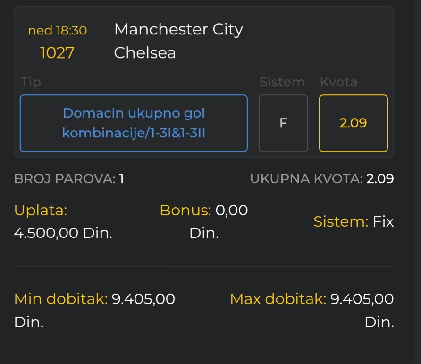Select the 2.09 odds box

pos(353,123)
